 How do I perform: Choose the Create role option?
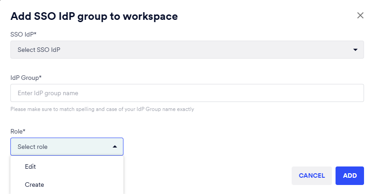[34, 185]
